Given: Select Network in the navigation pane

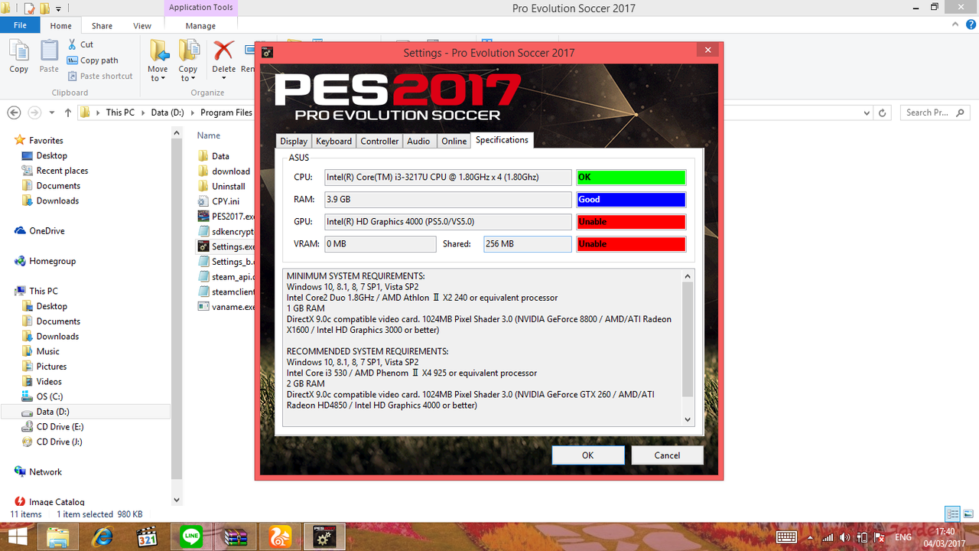Looking at the screenshot, I should pos(45,471).
